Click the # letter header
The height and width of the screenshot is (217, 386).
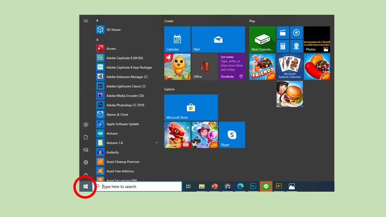click(97, 20)
